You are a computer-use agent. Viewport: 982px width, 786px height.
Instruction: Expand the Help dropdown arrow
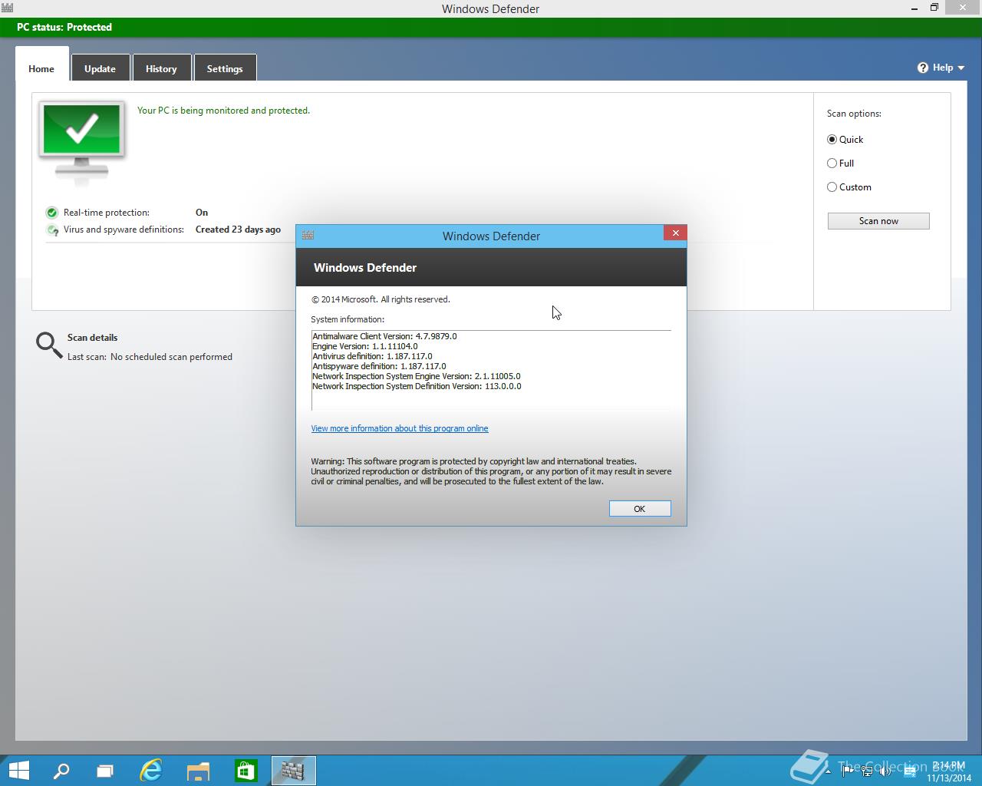961,68
